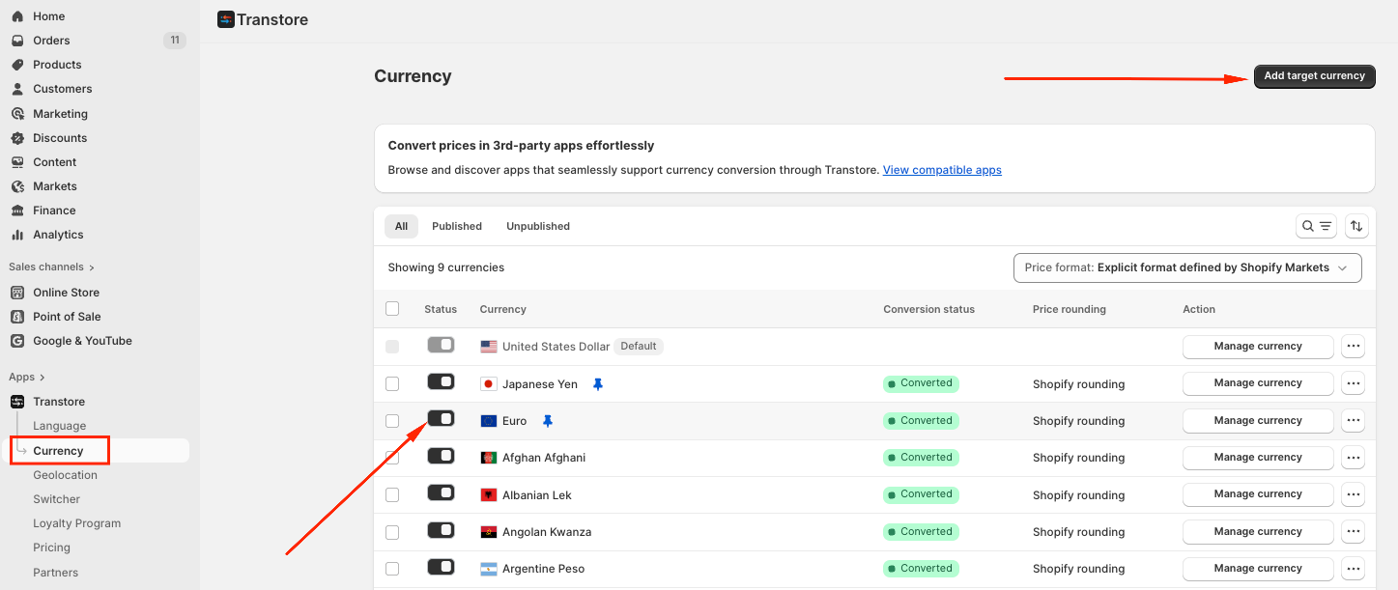The width and height of the screenshot is (1398, 590).
Task: Click the Customers person icon
Action: click(17, 89)
